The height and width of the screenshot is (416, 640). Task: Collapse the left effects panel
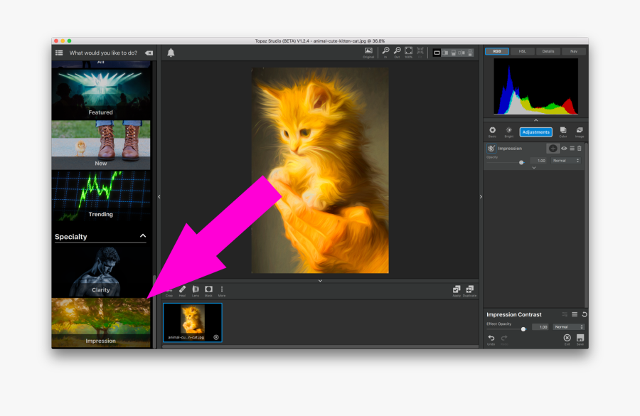tap(159, 197)
